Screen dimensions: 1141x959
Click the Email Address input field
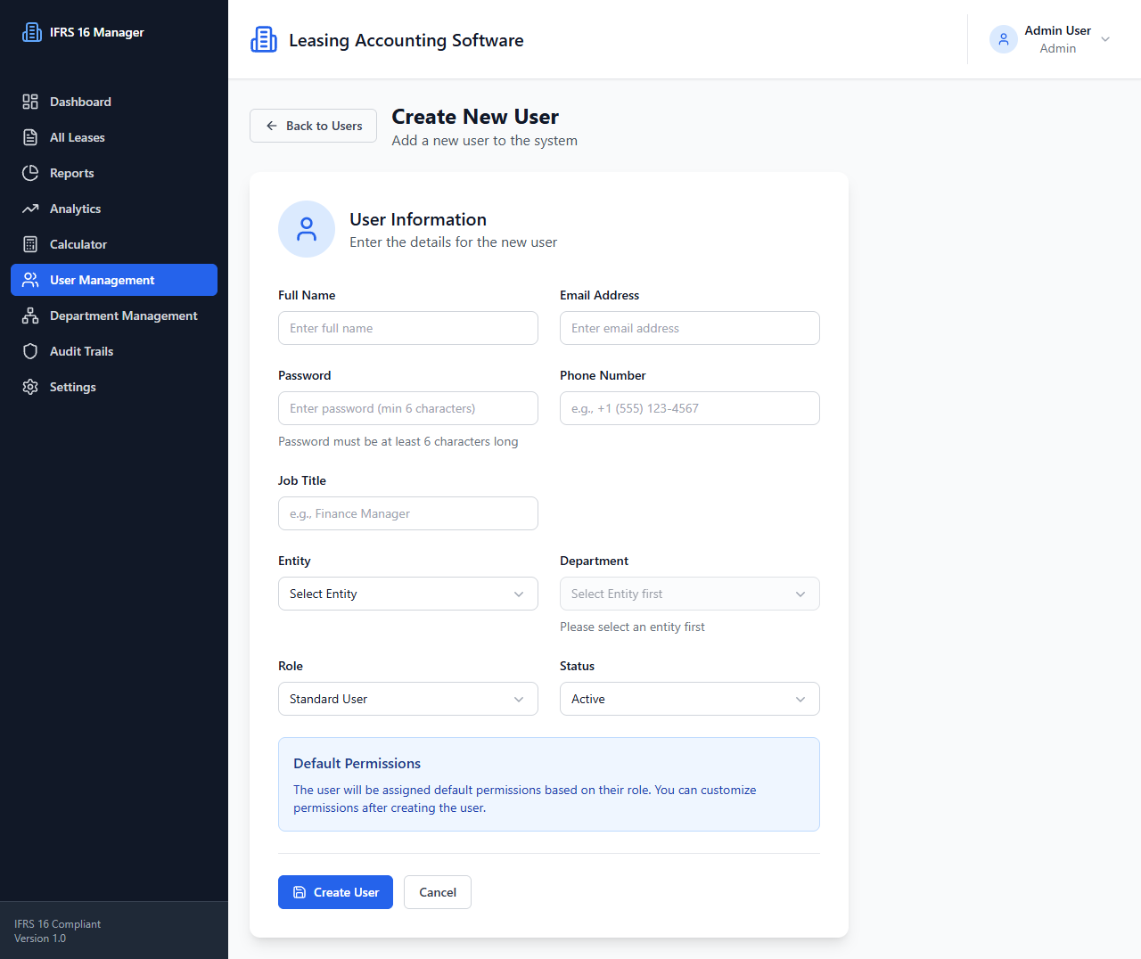click(x=690, y=328)
